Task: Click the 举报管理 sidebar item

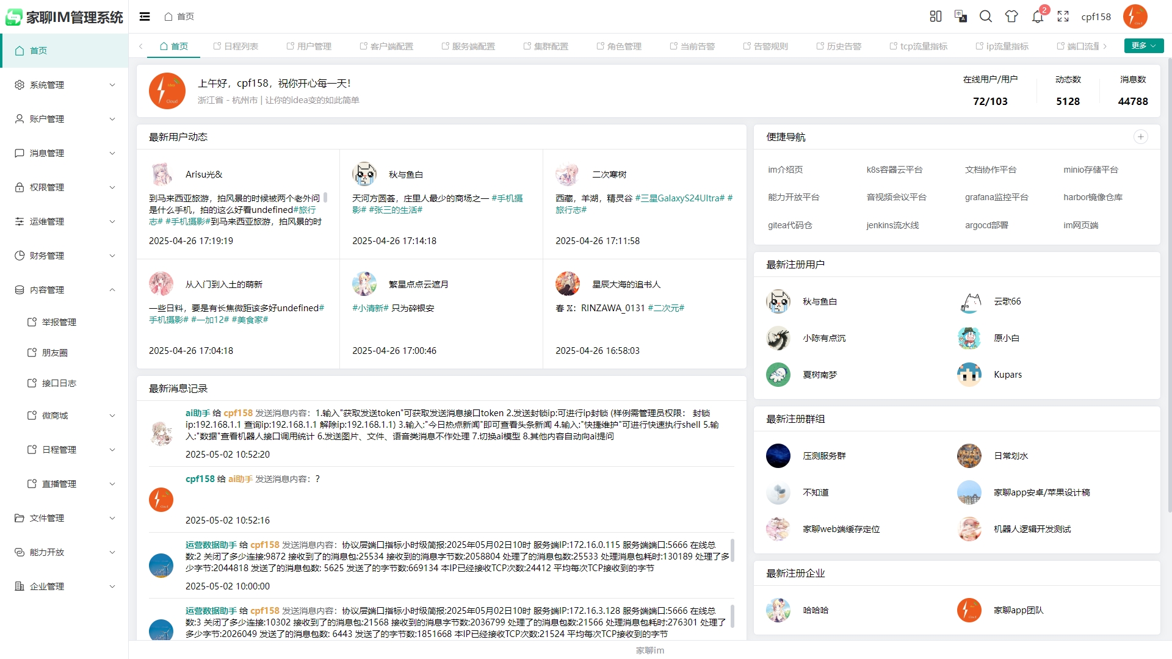Action: tap(59, 322)
